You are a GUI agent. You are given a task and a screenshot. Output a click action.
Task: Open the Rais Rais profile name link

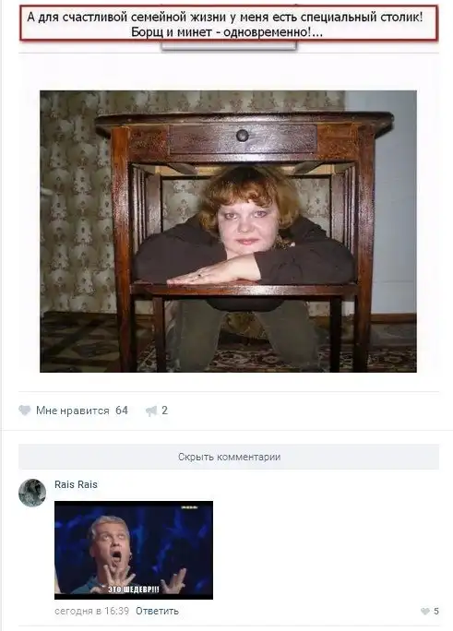76,484
